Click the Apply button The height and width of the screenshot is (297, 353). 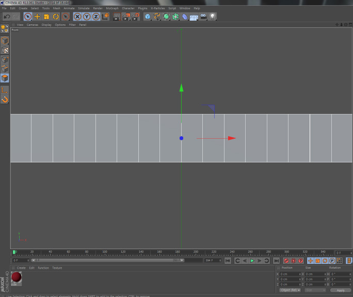pos(341,290)
